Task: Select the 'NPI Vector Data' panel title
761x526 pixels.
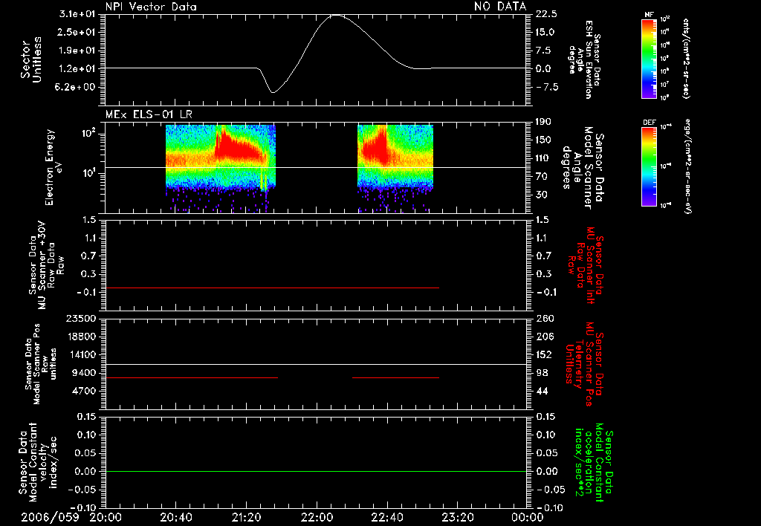Action: [151, 7]
